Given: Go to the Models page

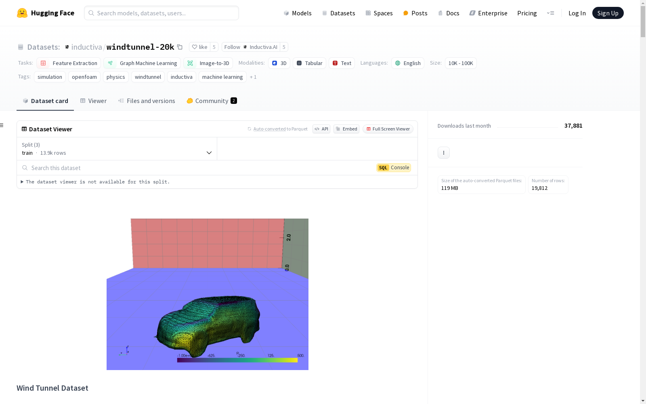Looking at the screenshot, I should (x=298, y=13).
